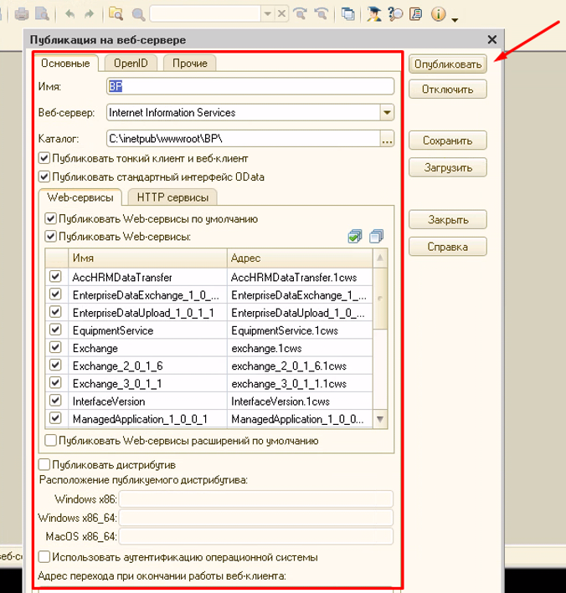Viewport: 566px width, 593px height.
Task: Click the undo arrow in toolbar
Action: 69,14
